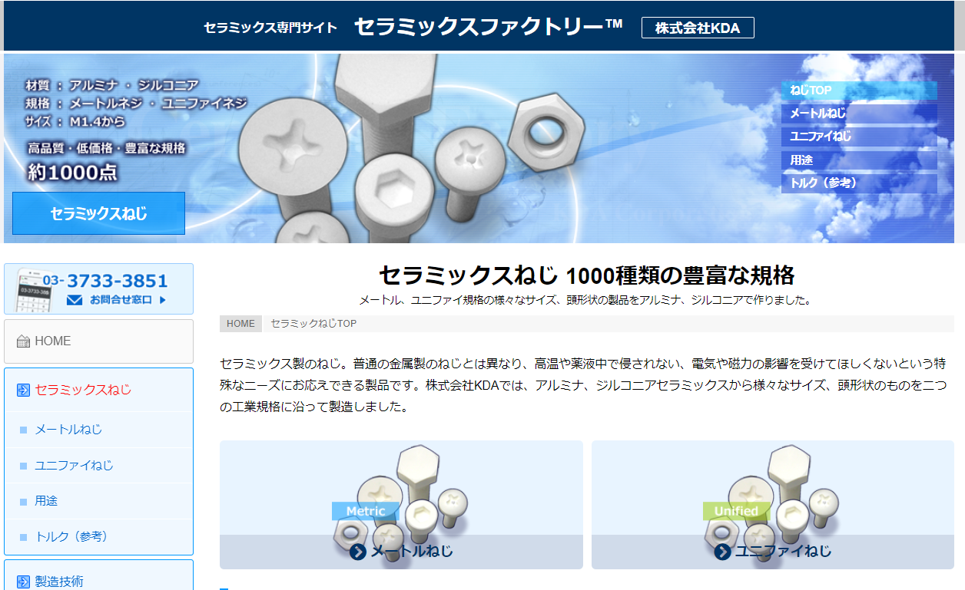Click the envelope icon for お問合せ窓口
Image resolution: width=965 pixels, height=590 pixels.
[x=75, y=300]
